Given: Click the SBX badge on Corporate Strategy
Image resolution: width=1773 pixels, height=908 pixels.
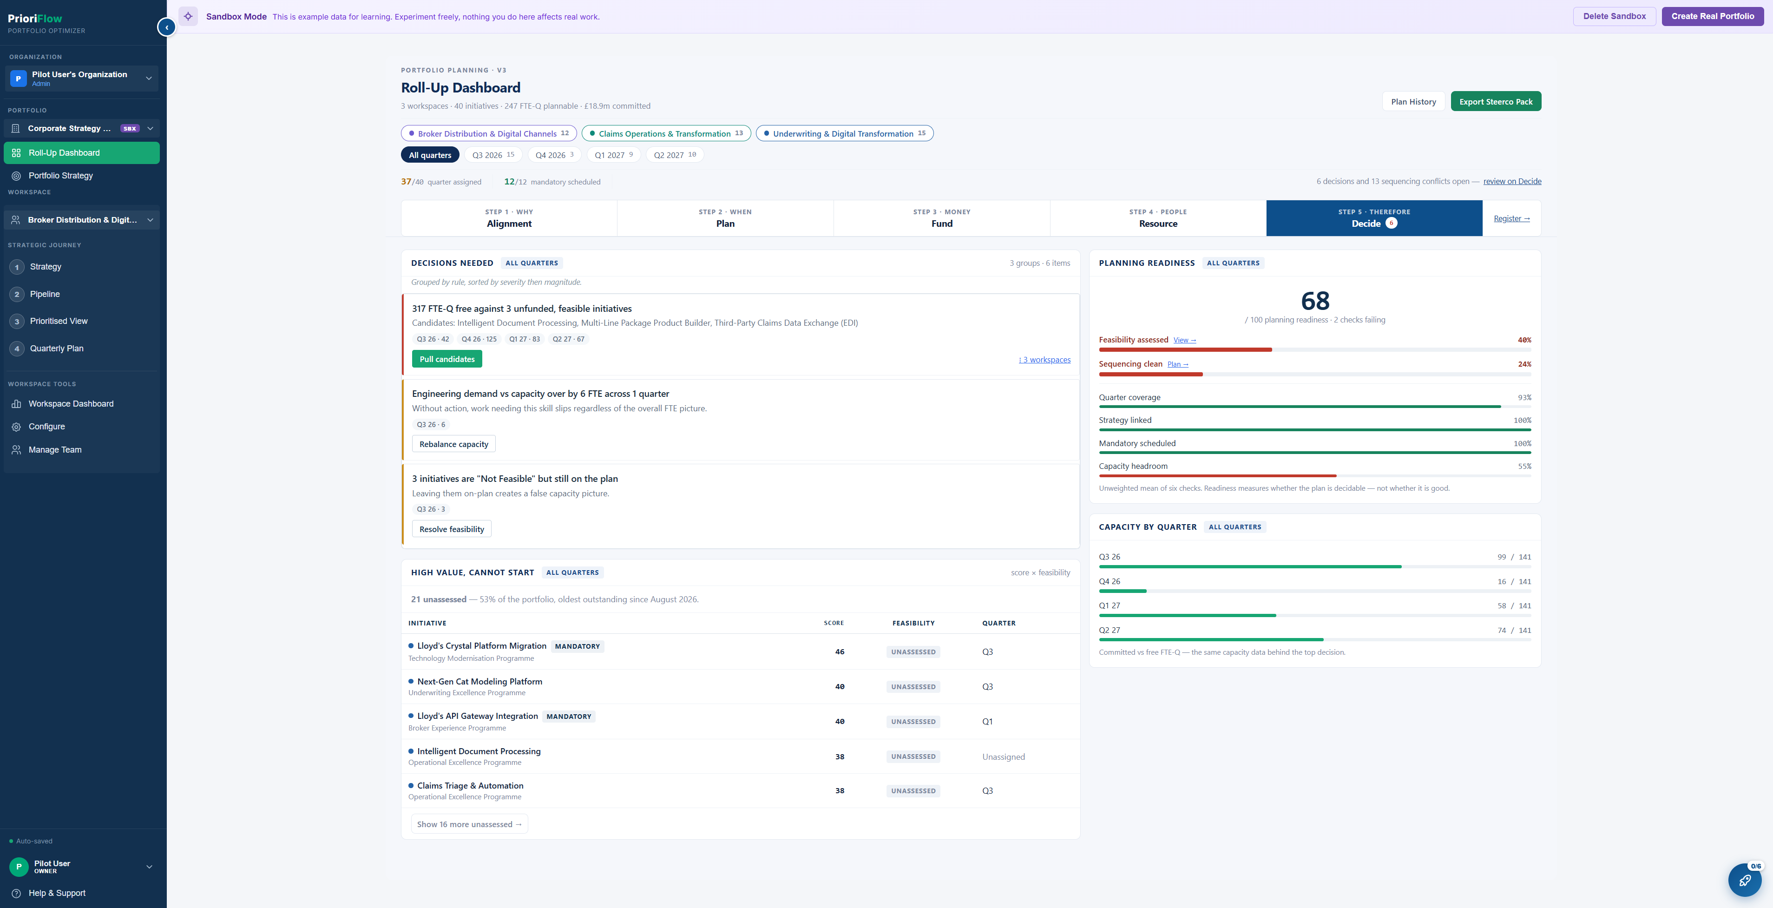Looking at the screenshot, I should (x=129, y=128).
